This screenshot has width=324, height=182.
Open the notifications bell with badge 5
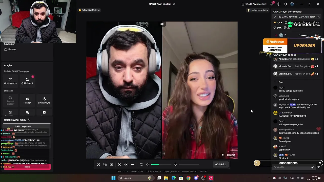click(x=272, y=4)
